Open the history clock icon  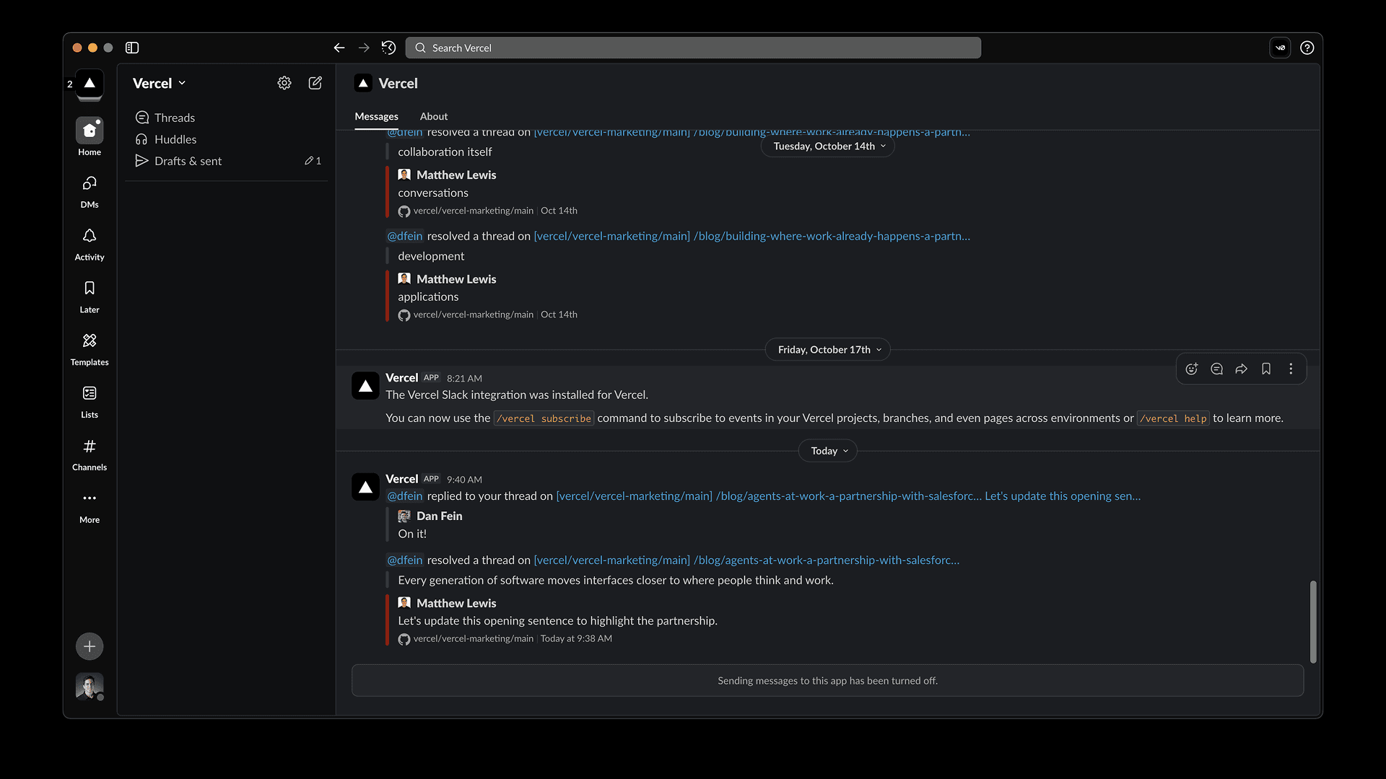click(x=389, y=48)
